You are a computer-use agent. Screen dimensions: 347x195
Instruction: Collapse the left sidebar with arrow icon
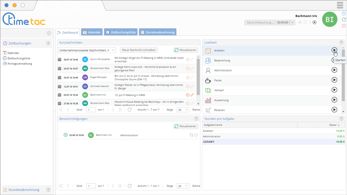49,33
